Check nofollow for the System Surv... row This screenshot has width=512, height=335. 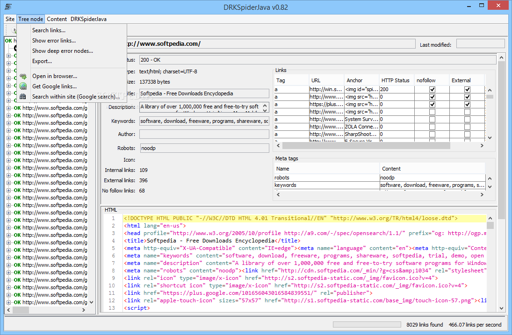(432, 120)
